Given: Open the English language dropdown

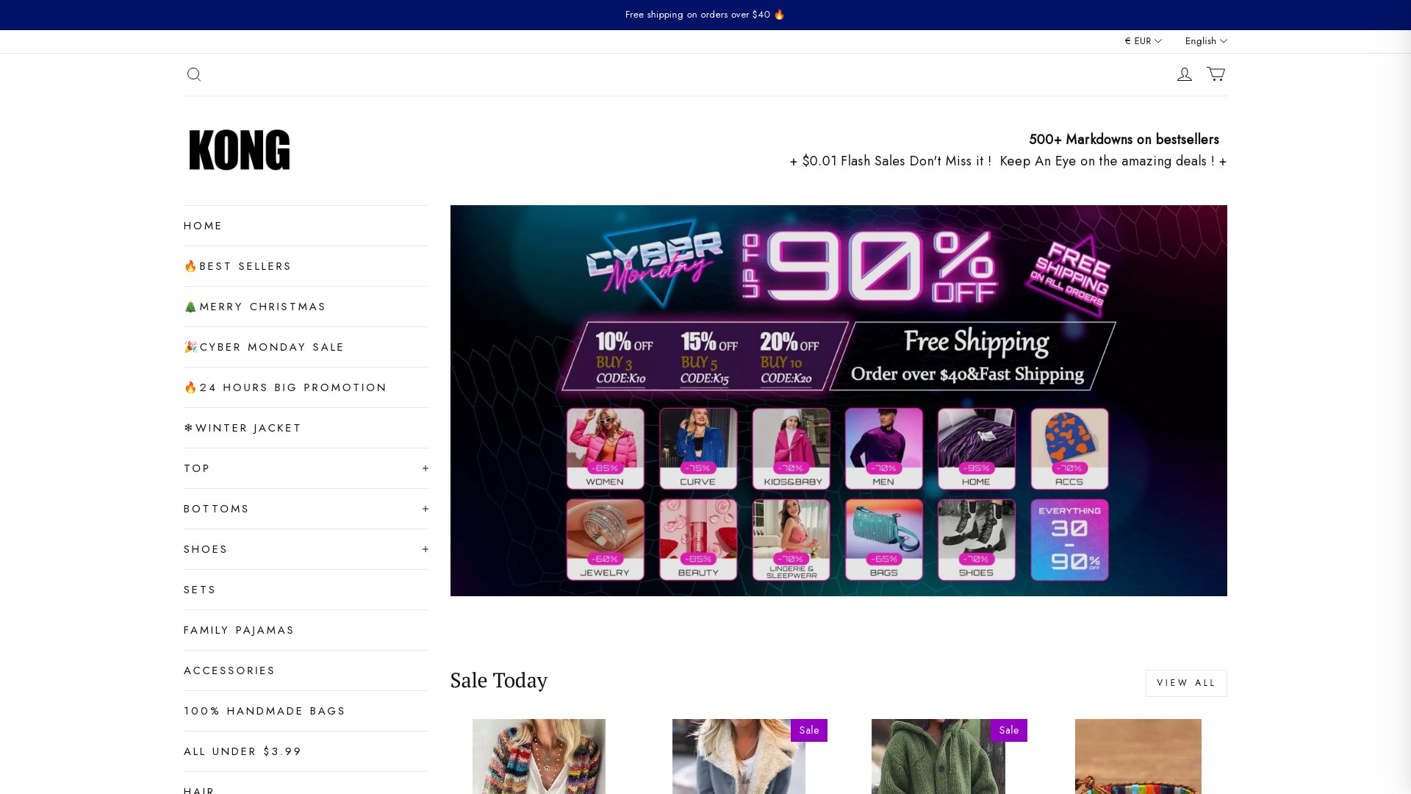Looking at the screenshot, I should point(1206,41).
